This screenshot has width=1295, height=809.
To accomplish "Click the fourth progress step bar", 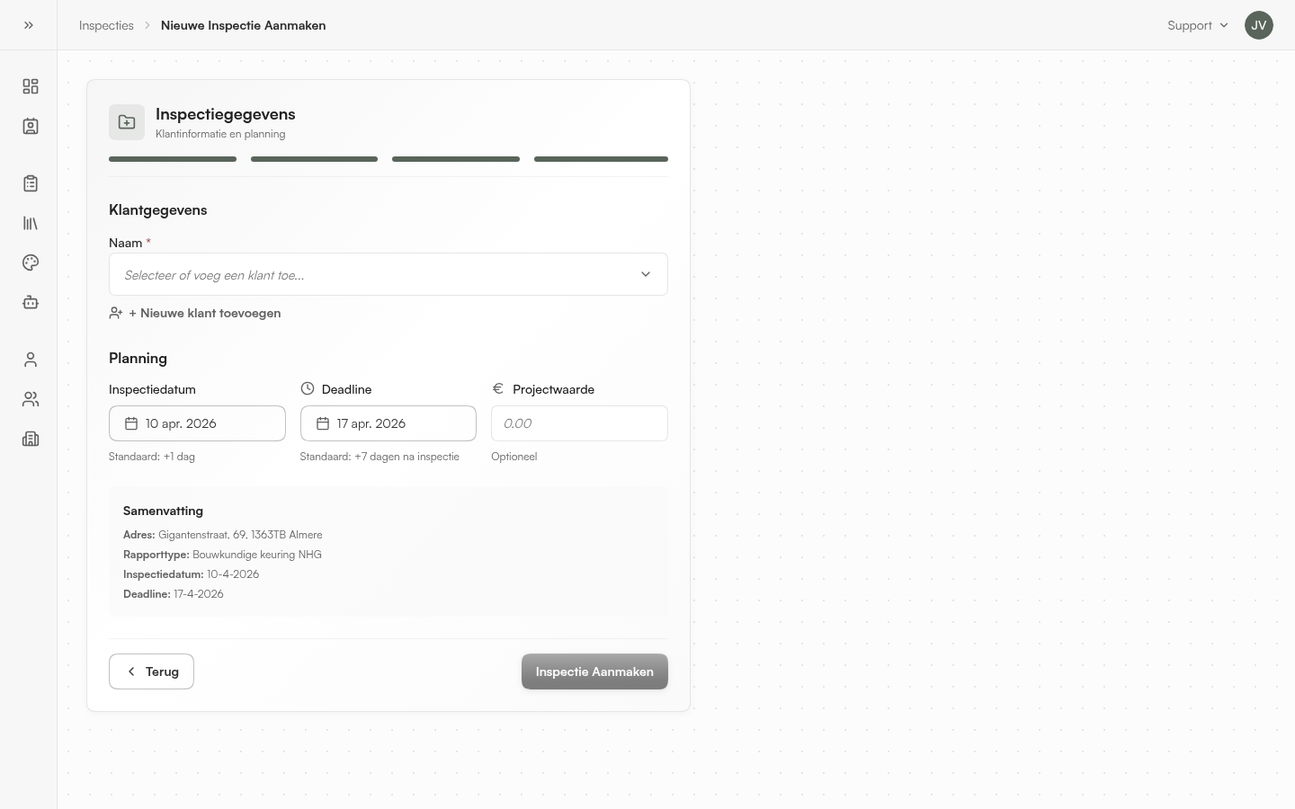I will (601, 159).
